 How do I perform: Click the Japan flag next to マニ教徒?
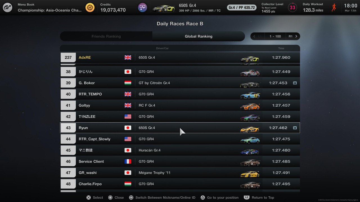[x=128, y=150]
